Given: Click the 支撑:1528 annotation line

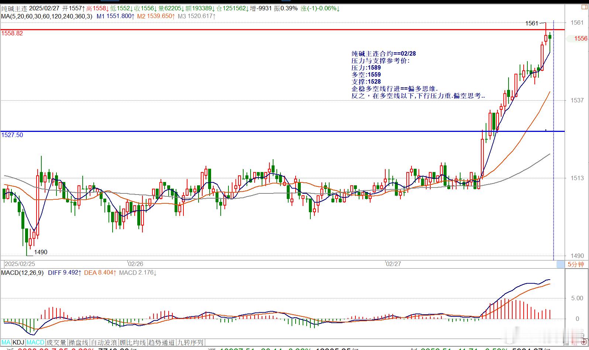Looking at the screenshot, I should [366, 81].
